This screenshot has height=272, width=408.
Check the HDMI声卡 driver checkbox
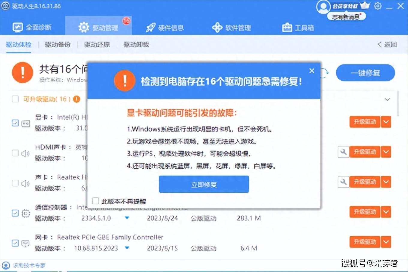click(x=15, y=153)
